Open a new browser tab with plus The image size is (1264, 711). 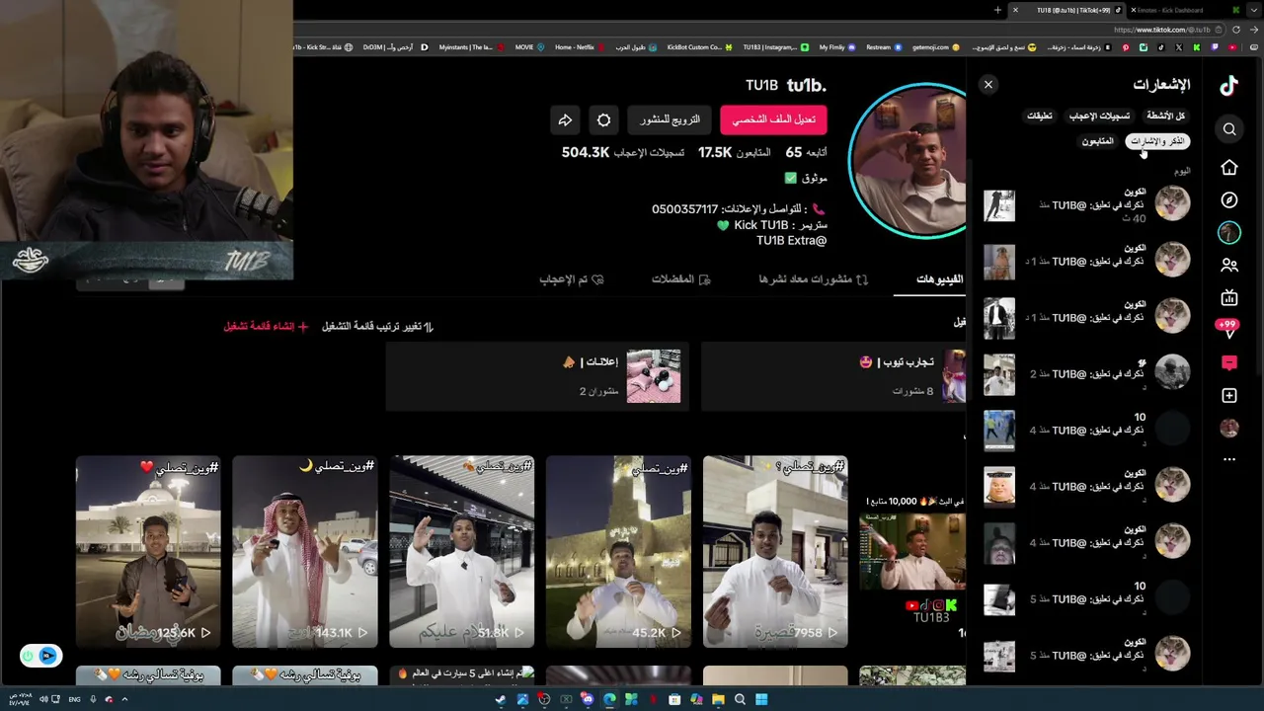click(997, 10)
